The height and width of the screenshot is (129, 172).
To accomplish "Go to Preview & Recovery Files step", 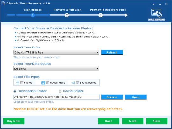I will [108, 10].
